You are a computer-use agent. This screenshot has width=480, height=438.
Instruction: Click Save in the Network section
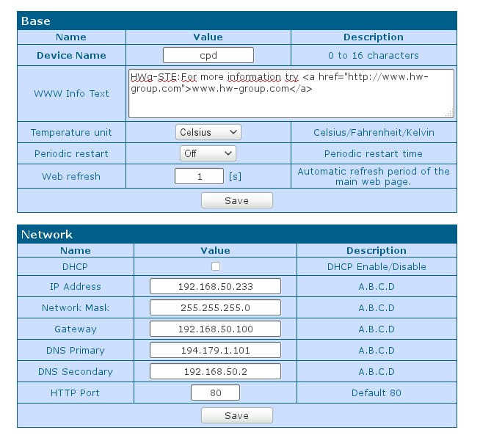tap(236, 415)
